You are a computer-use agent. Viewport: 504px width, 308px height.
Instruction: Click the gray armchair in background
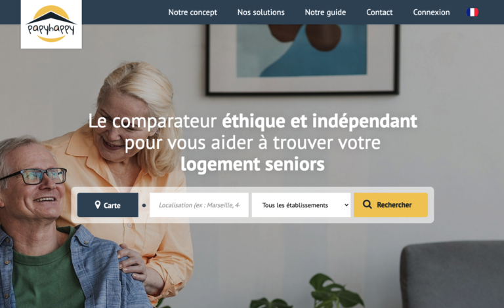[x=452, y=275]
